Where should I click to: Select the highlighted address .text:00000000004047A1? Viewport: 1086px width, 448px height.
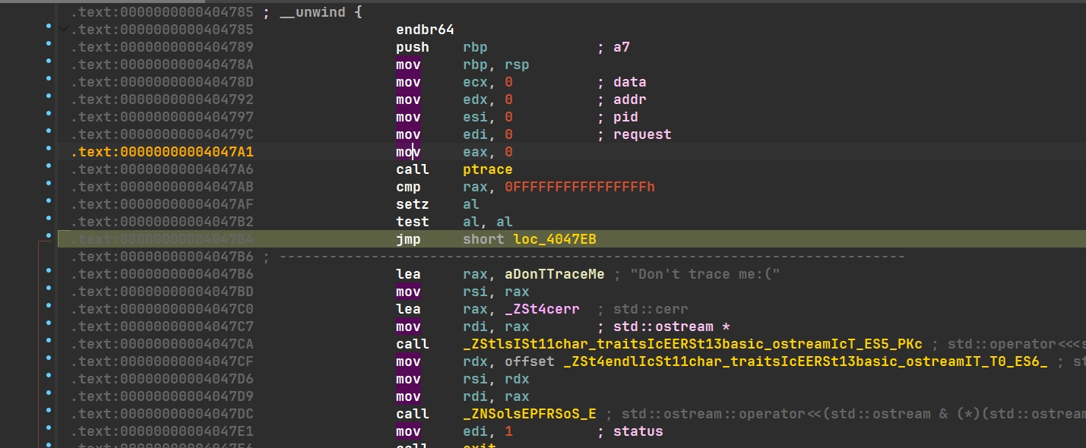(x=162, y=152)
